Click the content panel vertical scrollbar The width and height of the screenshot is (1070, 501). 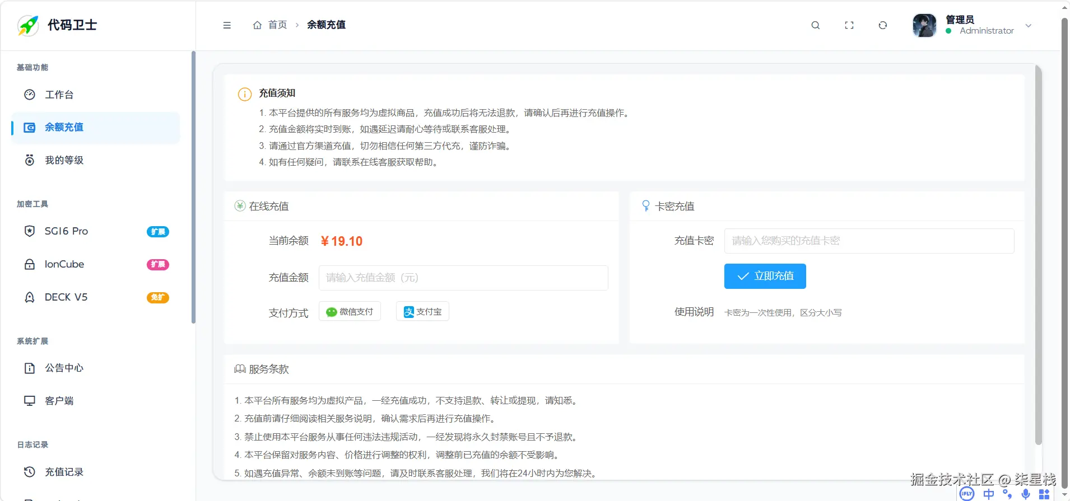[x=1038, y=255]
